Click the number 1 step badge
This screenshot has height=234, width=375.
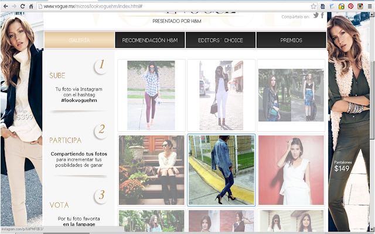[x=101, y=65]
